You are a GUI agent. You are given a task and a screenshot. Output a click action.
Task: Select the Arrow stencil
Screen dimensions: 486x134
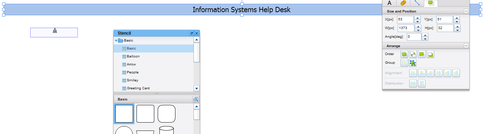point(153,64)
